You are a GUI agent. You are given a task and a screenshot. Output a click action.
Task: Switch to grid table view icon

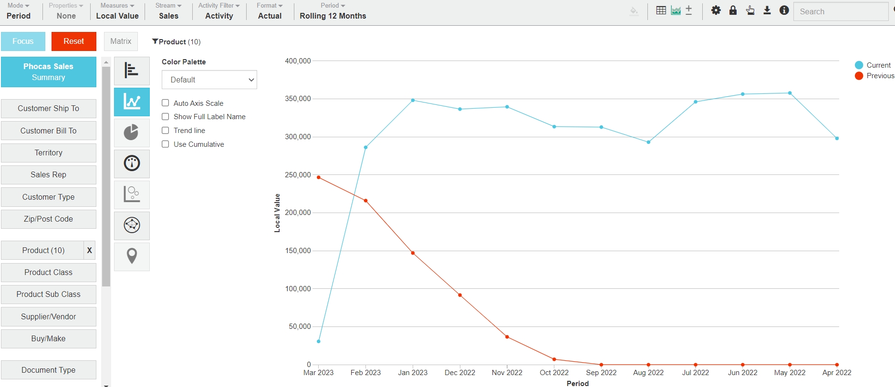click(x=661, y=10)
